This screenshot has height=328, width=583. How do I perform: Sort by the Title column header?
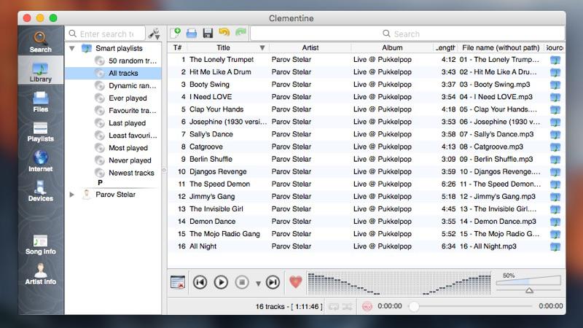[x=228, y=47]
